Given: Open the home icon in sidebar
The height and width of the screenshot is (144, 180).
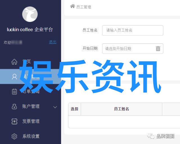Looking at the screenshot, I should 14,62.
